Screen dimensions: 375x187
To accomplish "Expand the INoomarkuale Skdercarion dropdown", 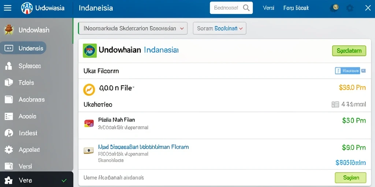I will 133,28.
